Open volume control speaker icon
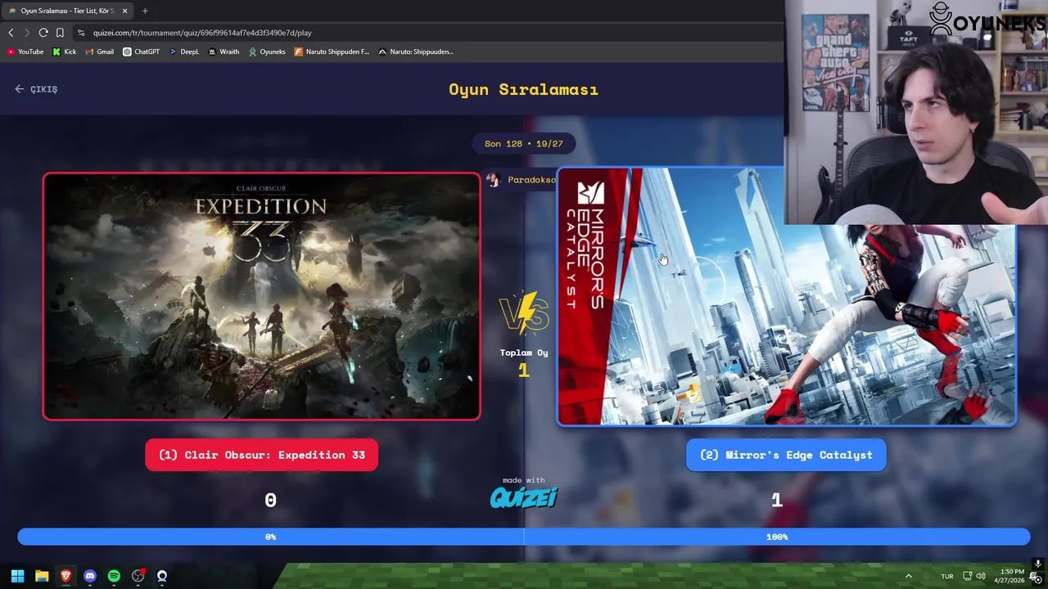Image resolution: width=1048 pixels, height=589 pixels. point(981,576)
